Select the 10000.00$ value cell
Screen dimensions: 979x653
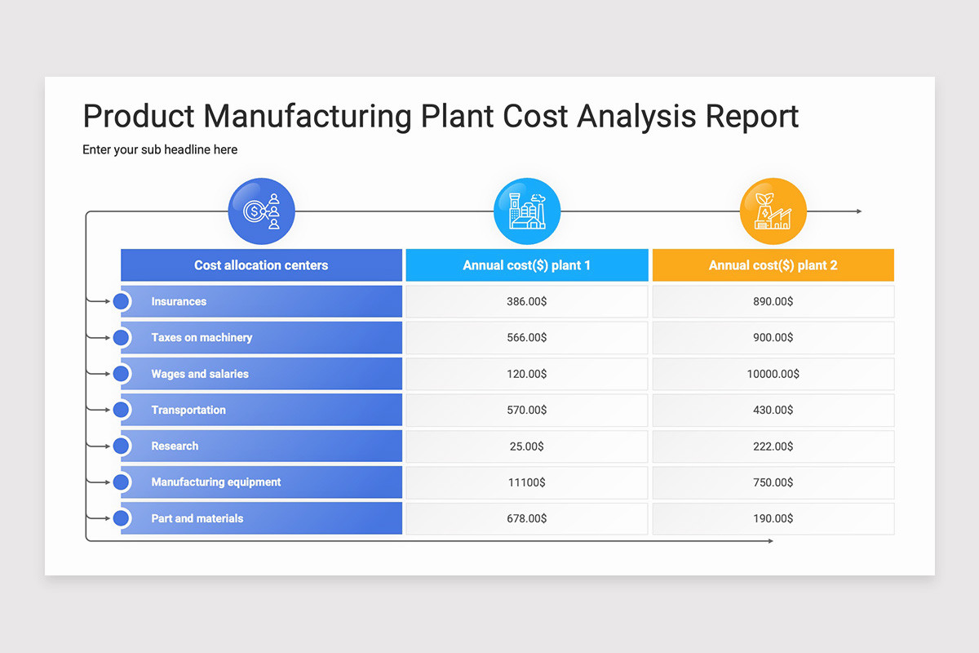coord(773,373)
